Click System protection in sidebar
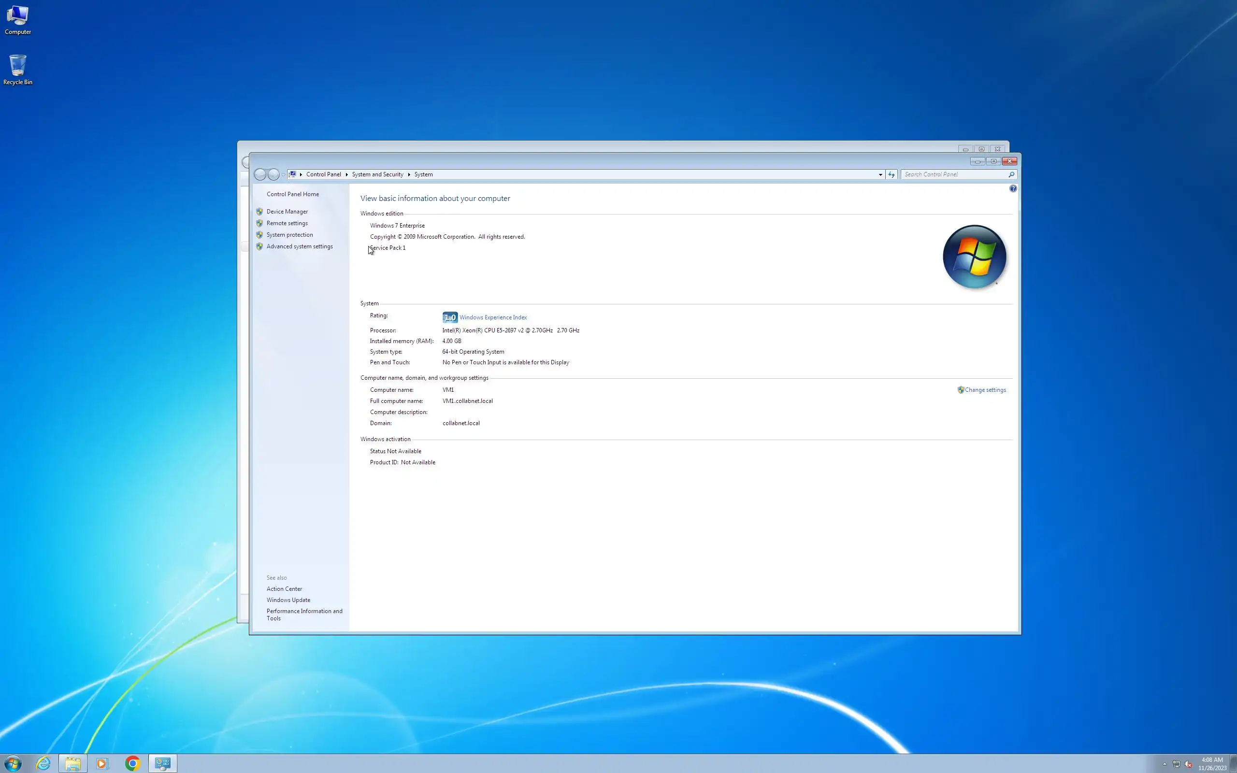The image size is (1237, 773). click(289, 235)
